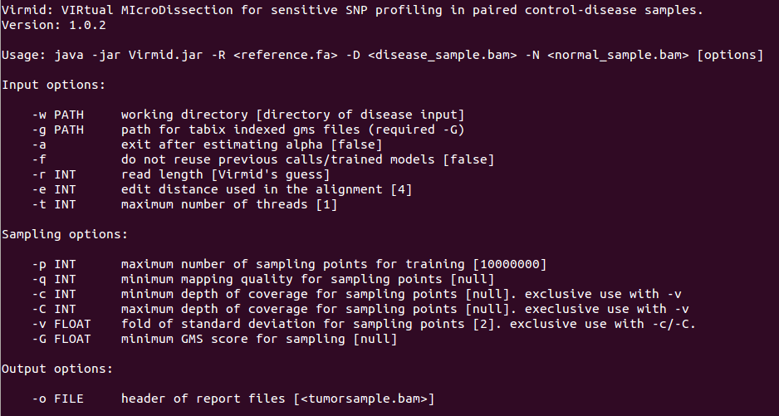Click the -G FLOAT minimum GMS score option
Image resolution: width=779 pixels, height=416 pixels.
click(x=214, y=339)
